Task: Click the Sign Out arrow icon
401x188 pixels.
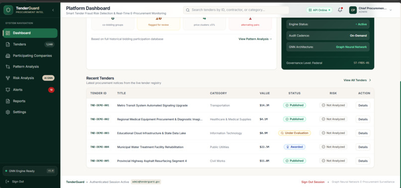Action: point(7,182)
